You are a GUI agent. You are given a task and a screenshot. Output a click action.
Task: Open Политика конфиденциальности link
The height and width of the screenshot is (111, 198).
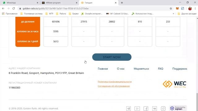pos(115,82)
